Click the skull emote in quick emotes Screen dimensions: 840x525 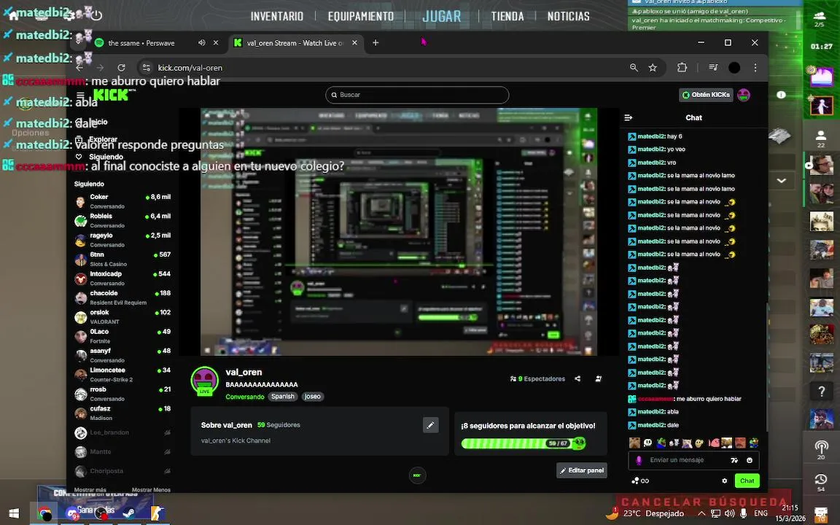(x=647, y=443)
